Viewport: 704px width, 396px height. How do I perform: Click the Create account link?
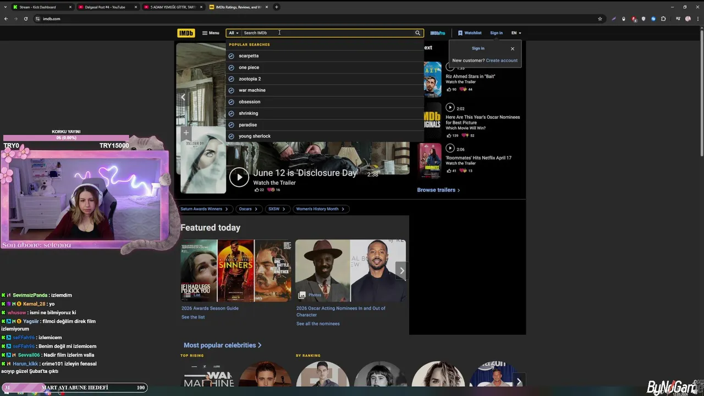502,61
